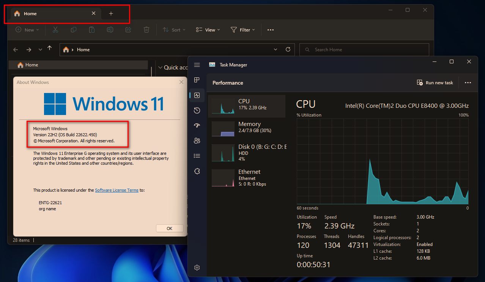Open address bar history dropdown arrow
The image size is (485, 282).
pyautogui.click(x=276, y=49)
